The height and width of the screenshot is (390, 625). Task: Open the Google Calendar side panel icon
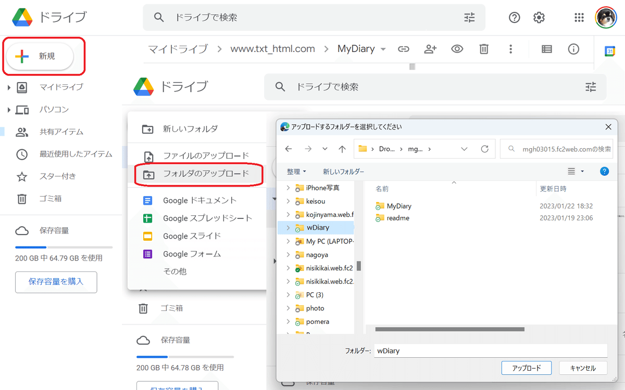(609, 51)
